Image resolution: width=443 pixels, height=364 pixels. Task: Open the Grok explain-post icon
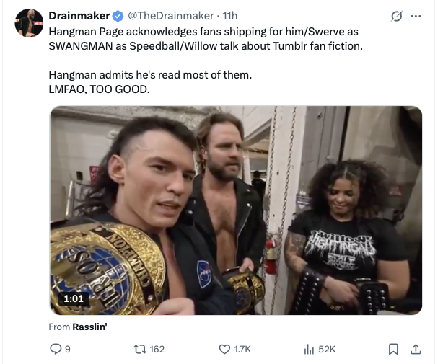[x=396, y=16]
